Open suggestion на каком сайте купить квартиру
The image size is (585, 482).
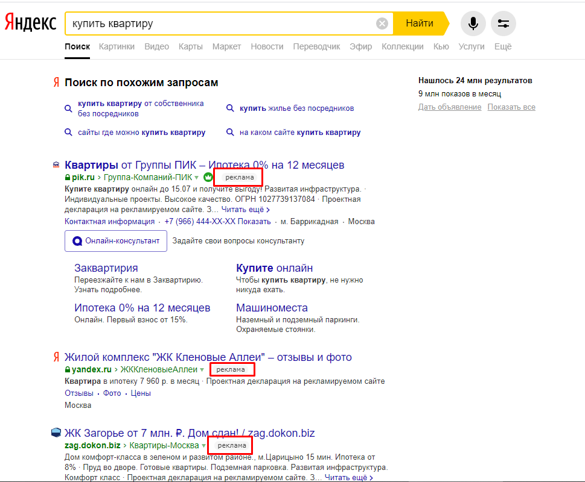click(x=300, y=133)
